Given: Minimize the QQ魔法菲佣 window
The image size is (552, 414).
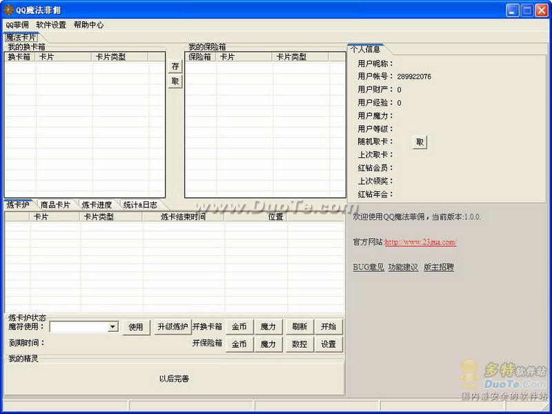Looking at the screenshot, I should pyautogui.click(x=513, y=10).
